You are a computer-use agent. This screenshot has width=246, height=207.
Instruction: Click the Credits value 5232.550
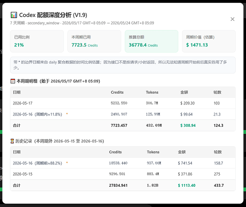119,103
